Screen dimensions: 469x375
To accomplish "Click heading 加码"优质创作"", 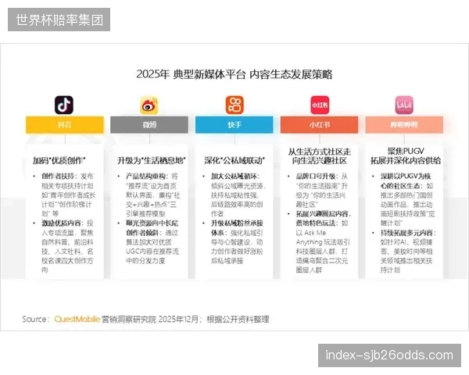I will point(59,161).
